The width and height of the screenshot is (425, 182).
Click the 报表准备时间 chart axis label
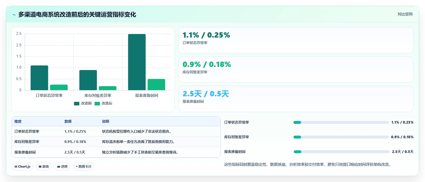coord(147,95)
